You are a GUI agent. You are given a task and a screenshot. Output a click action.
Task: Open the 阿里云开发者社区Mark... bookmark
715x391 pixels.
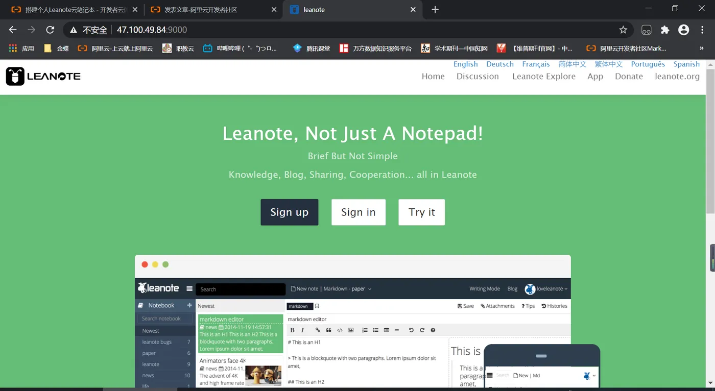627,48
